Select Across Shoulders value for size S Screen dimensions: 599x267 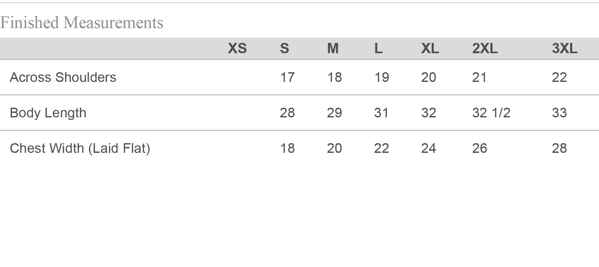coord(287,77)
